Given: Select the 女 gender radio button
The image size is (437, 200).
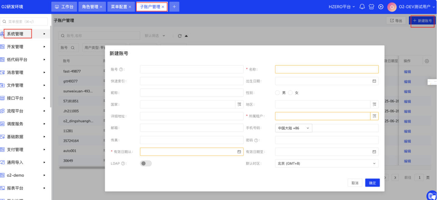Looking at the screenshot, I should click(290, 93).
